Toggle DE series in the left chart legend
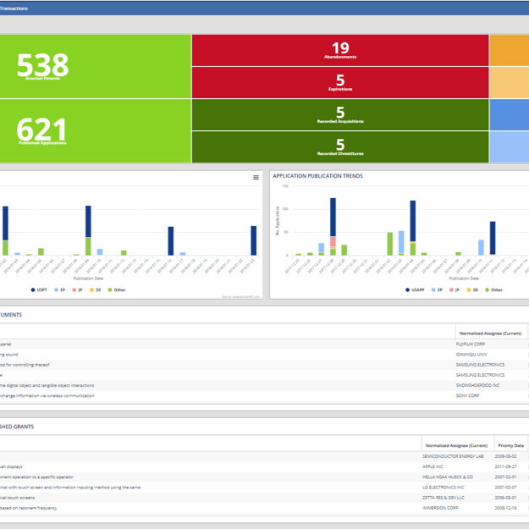529x529 pixels. click(x=96, y=289)
